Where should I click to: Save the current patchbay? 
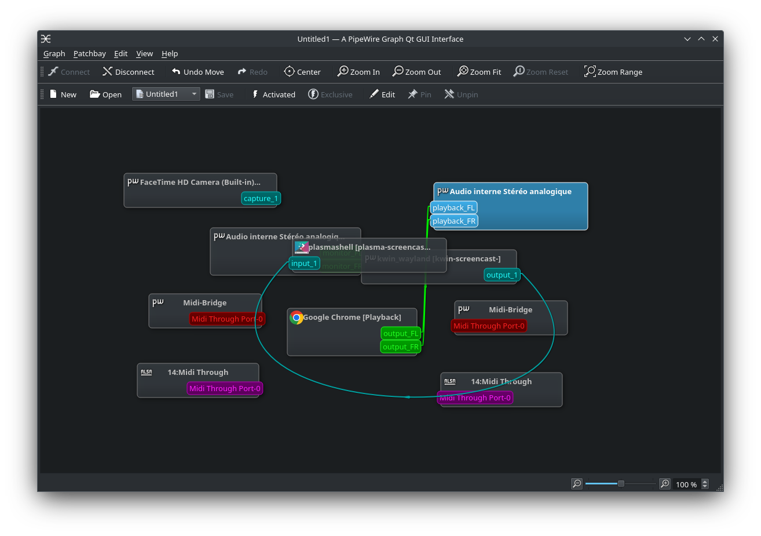[219, 94]
